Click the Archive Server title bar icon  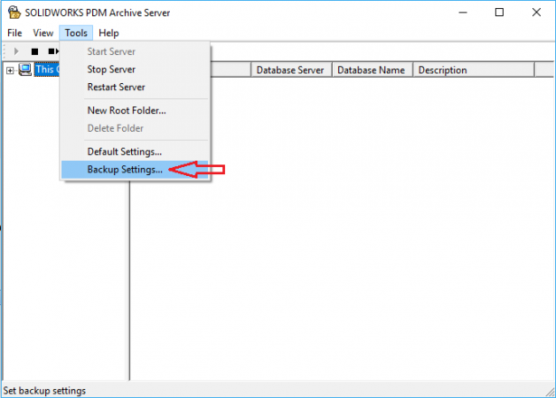coord(14,13)
